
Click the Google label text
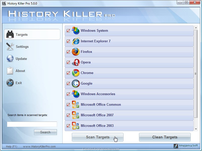coord(87,84)
